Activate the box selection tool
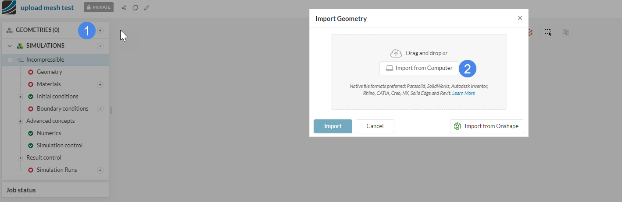Viewport: 622px width, 202px height. coord(548,32)
